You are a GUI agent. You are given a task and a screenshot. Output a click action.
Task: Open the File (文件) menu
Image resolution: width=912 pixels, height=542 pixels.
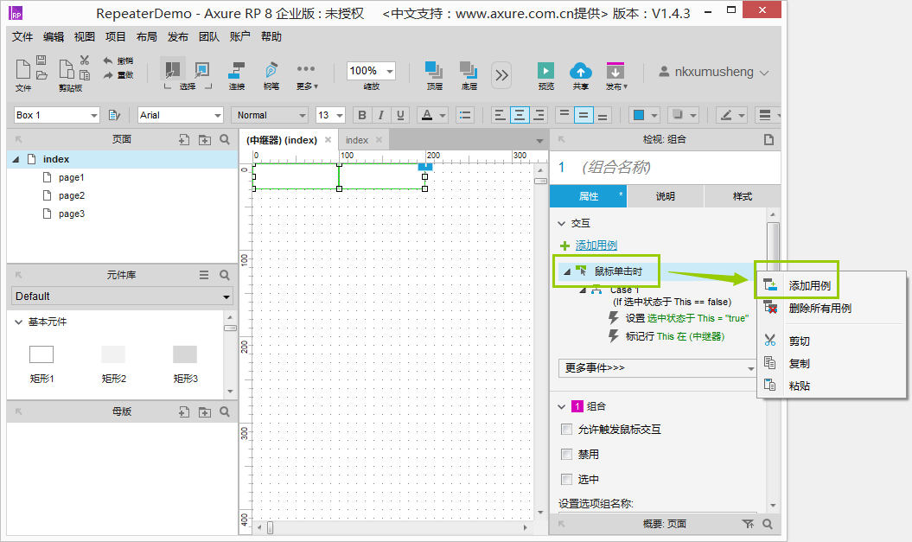pos(22,36)
